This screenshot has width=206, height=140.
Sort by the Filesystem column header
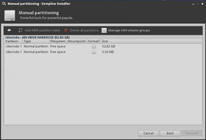point(58,41)
